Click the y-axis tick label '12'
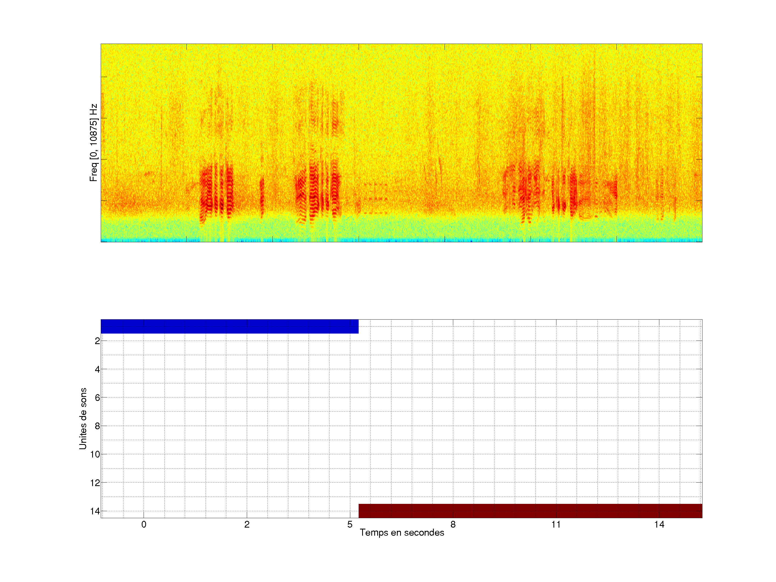The image size is (776, 582). point(95,483)
